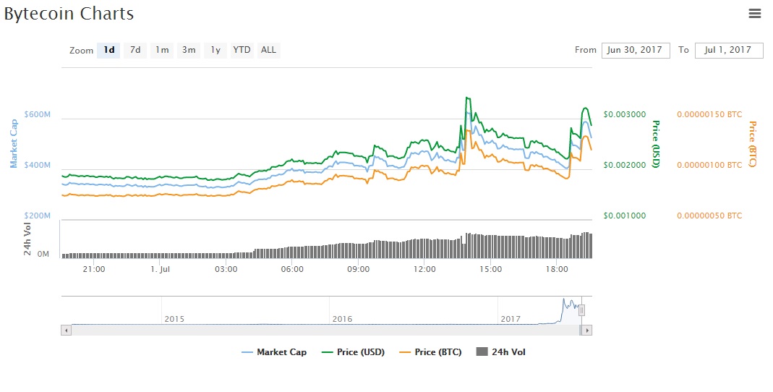Click the 0.00000150 BTC axis label
The image size is (773, 392).
coord(709,114)
